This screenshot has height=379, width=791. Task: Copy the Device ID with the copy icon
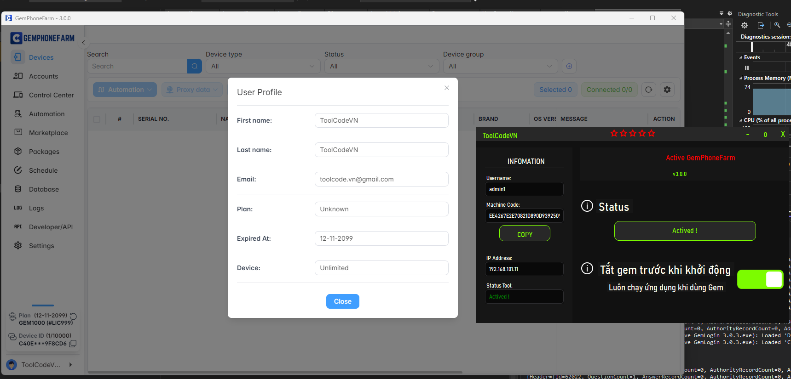tap(73, 343)
